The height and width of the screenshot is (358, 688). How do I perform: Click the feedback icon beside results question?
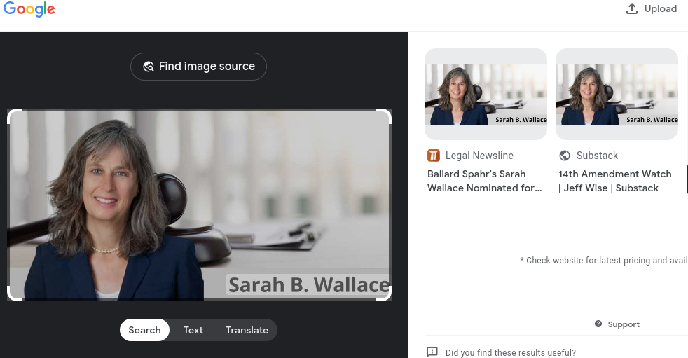click(x=432, y=352)
